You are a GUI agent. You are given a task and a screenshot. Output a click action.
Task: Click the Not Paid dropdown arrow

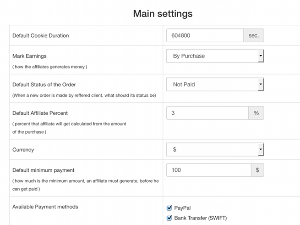point(261,84)
